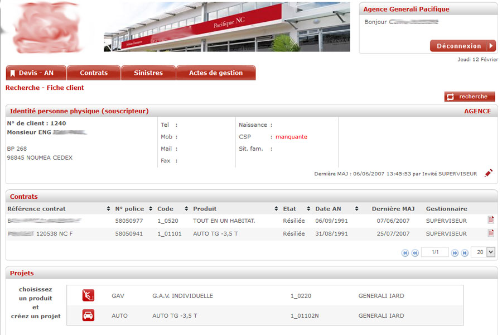Click the bookmark icon on Devis - AN tab

(13, 73)
